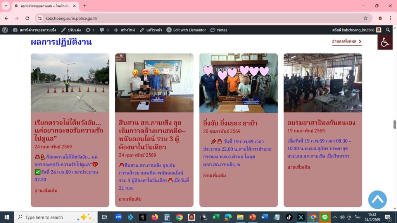
Task: Show hidden icons in the system tray
Action: click(335, 217)
